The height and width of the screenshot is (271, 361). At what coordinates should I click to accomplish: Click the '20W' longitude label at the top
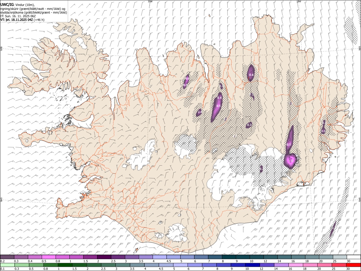pyautogui.click(x=150, y=1)
